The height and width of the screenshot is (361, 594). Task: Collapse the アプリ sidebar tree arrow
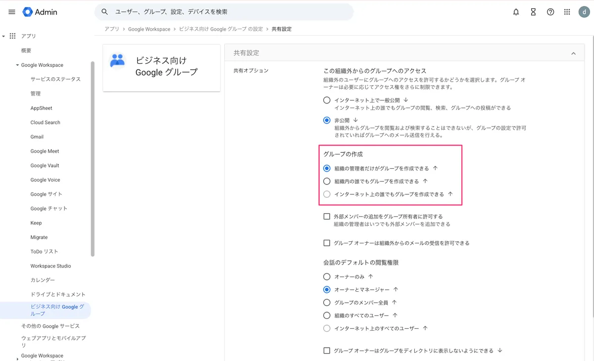coord(3,36)
